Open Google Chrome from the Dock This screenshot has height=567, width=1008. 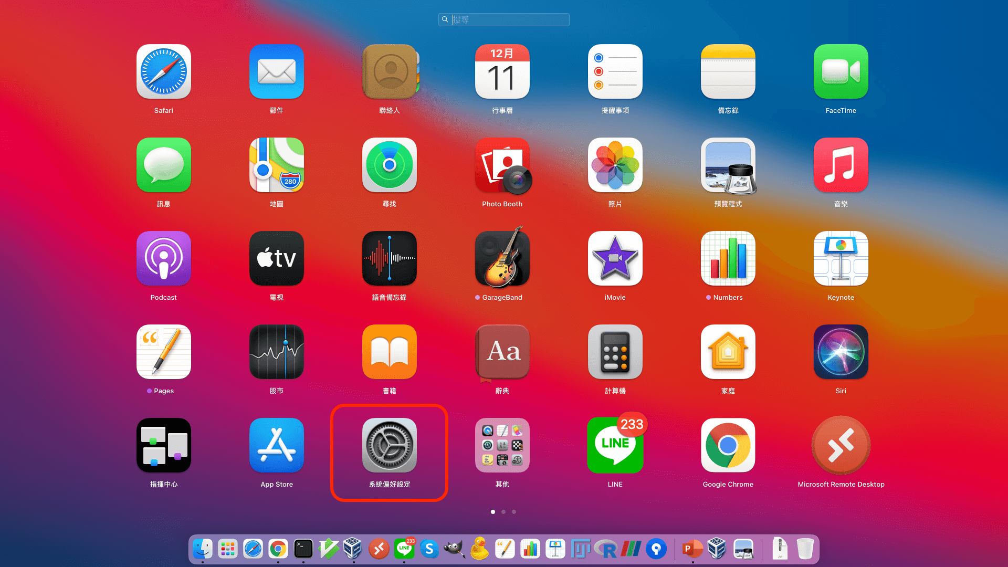click(278, 549)
